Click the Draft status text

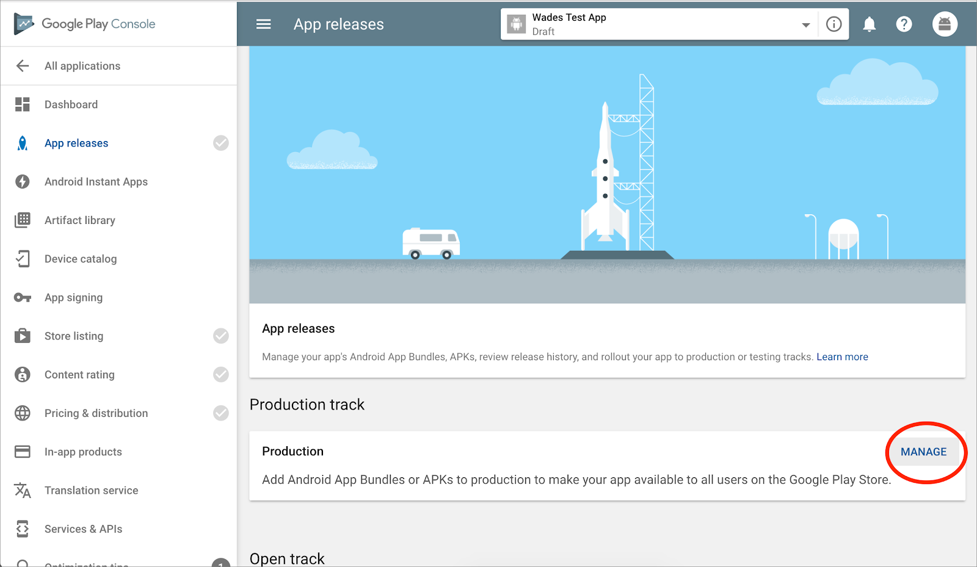pos(543,32)
